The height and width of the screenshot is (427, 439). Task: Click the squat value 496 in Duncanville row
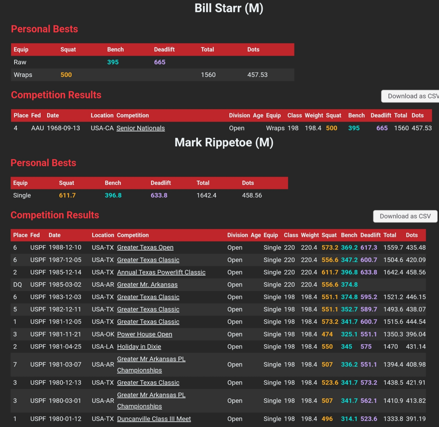click(327, 419)
